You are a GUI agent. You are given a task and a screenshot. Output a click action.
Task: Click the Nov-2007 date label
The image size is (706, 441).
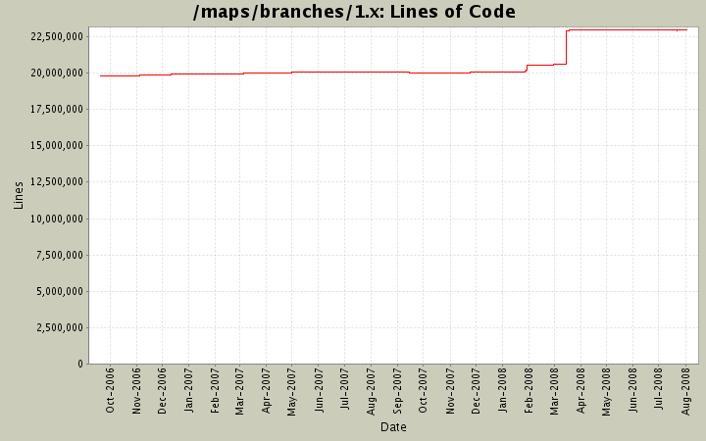point(449,391)
